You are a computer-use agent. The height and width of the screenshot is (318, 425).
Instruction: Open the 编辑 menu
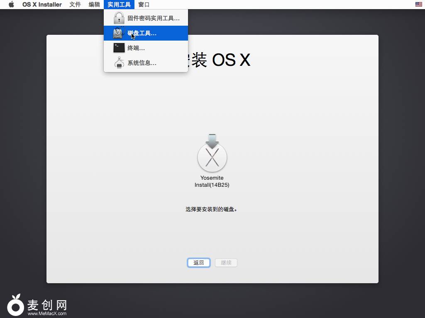[94, 5]
